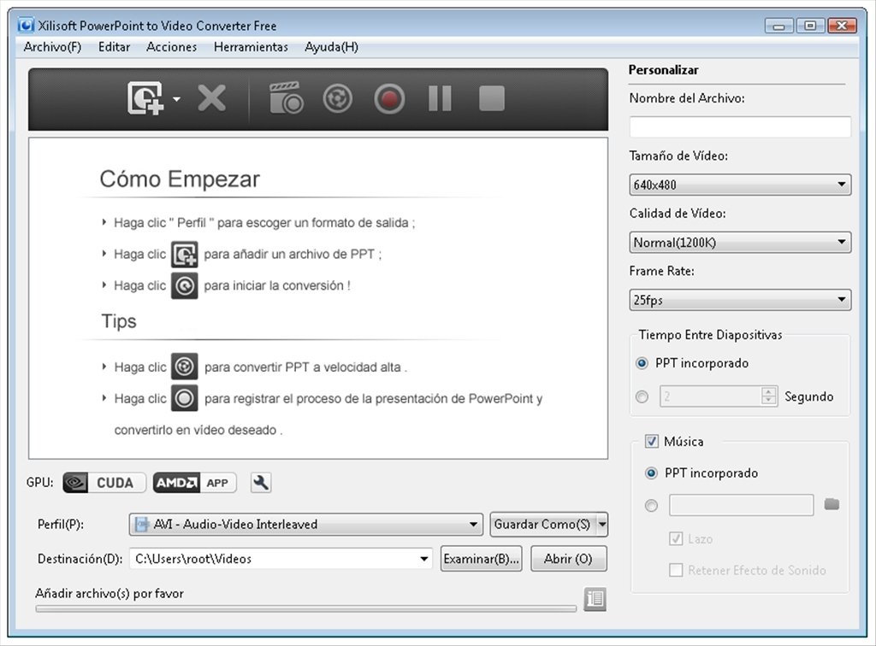Maximize the Xilisoft window
This screenshot has height=646, width=876.
(810, 26)
